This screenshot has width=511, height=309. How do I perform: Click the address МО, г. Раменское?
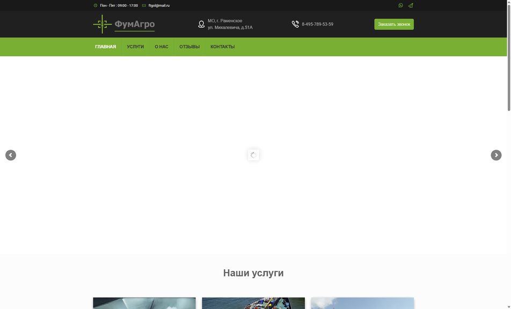(225, 21)
